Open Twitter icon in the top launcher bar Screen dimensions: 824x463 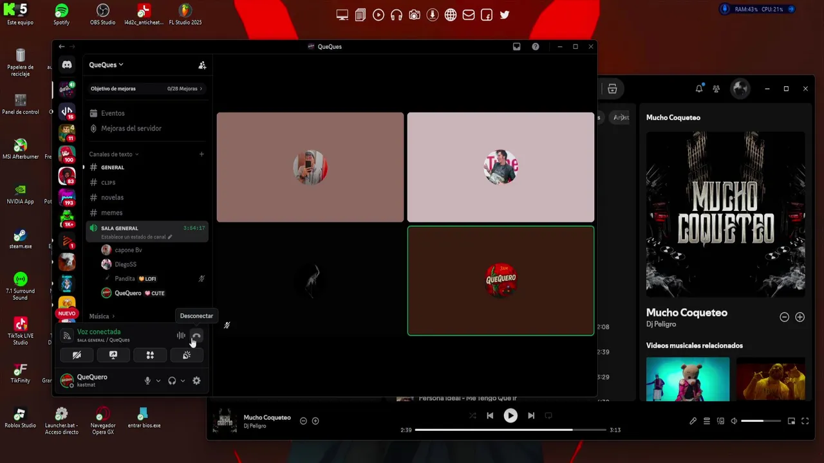(505, 15)
